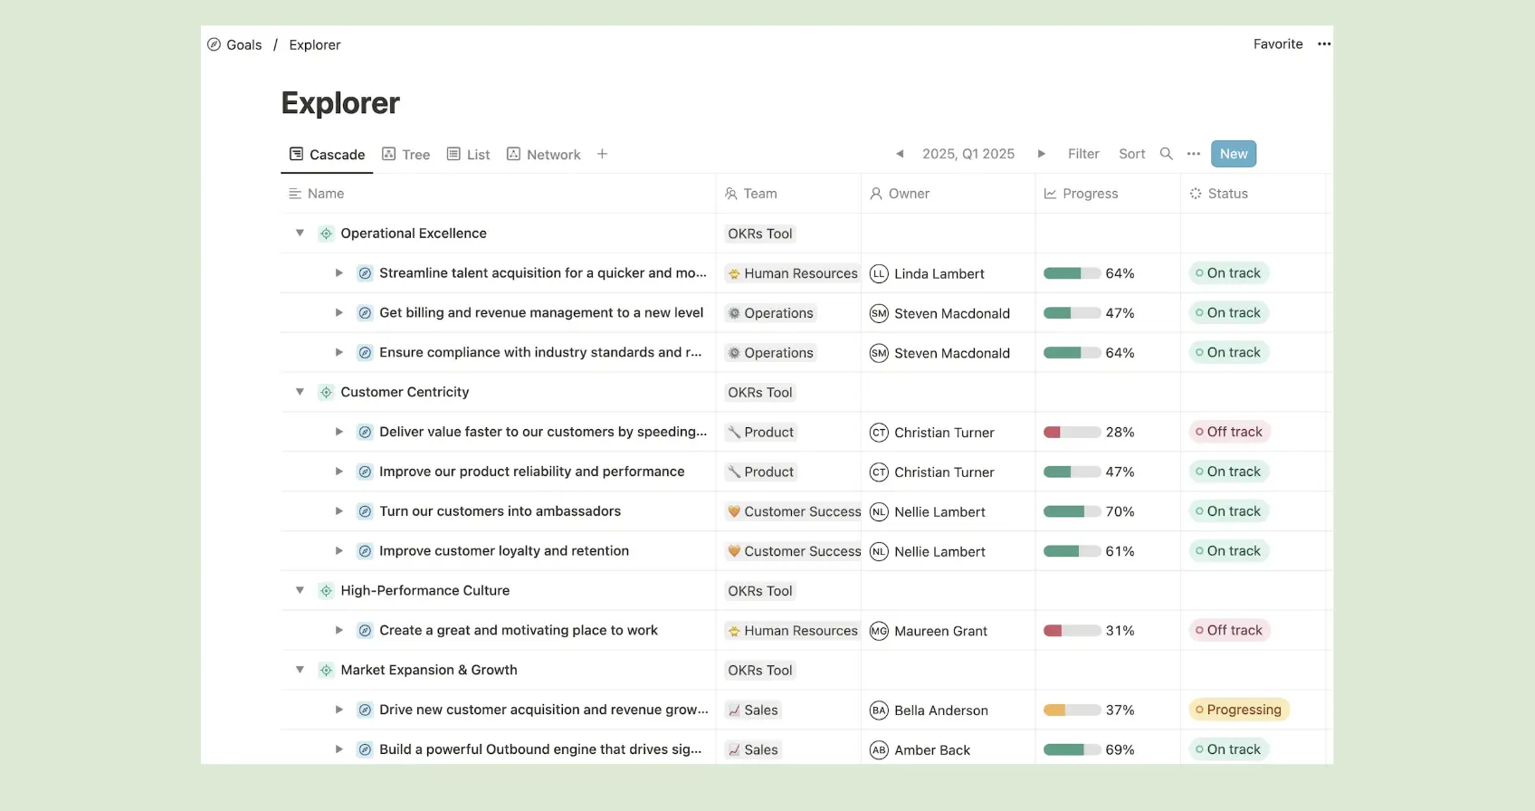Click objective icon for Turn our customers into ambassadors

pos(365,511)
